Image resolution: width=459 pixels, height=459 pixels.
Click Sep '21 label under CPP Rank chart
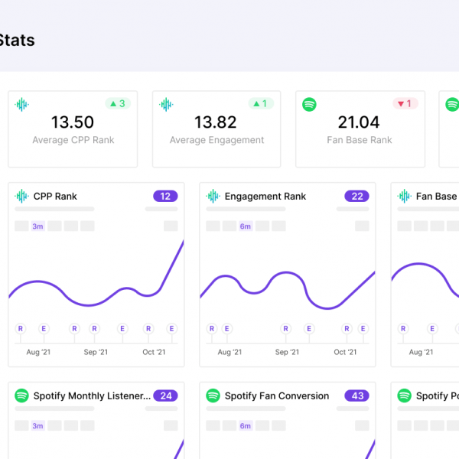pyautogui.click(x=96, y=352)
